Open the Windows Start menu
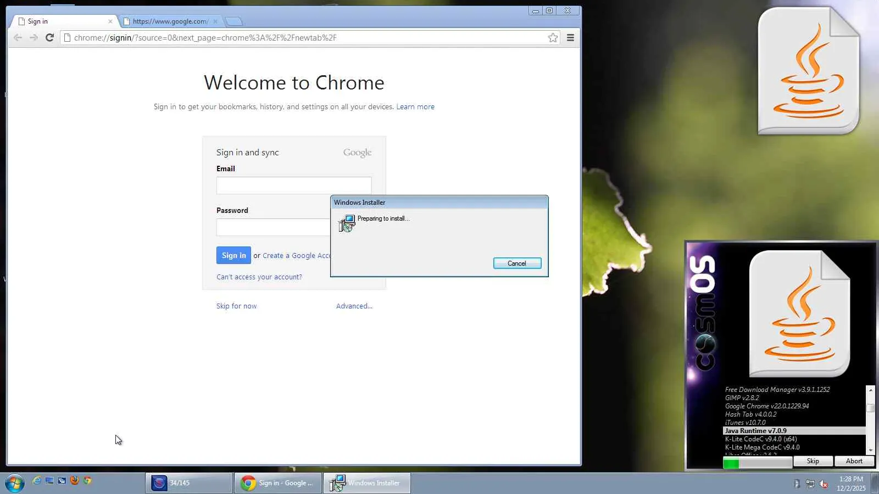This screenshot has height=494, width=879. (x=14, y=483)
